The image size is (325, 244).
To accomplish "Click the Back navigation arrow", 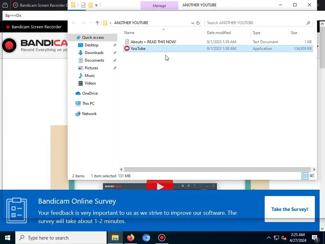I will (74, 23).
